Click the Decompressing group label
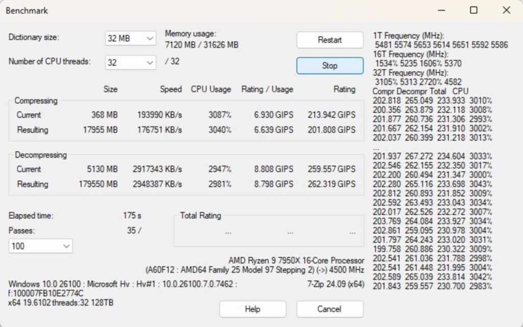The width and height of the screenshot is (523, 327). click(41, 155)
